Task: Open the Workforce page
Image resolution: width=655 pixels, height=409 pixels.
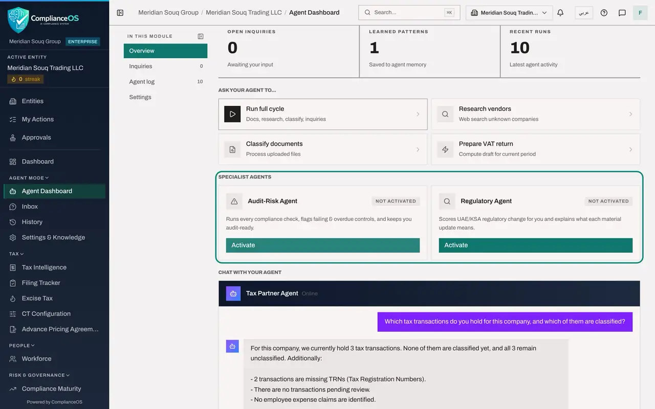Action: tap(54, 359)
